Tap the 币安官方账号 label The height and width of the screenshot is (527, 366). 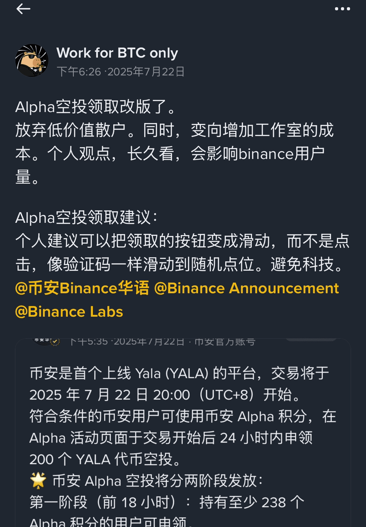tap(225, 342)
